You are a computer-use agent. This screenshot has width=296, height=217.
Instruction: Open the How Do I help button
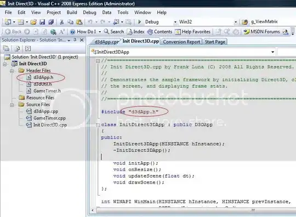click(x=83, y=32)
